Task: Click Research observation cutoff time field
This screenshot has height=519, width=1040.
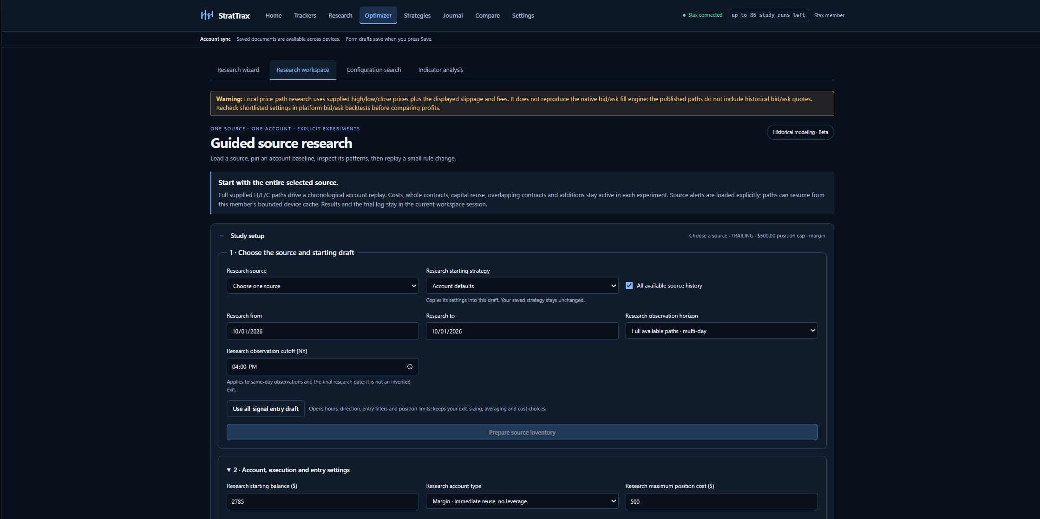Action: click(322, 366)
